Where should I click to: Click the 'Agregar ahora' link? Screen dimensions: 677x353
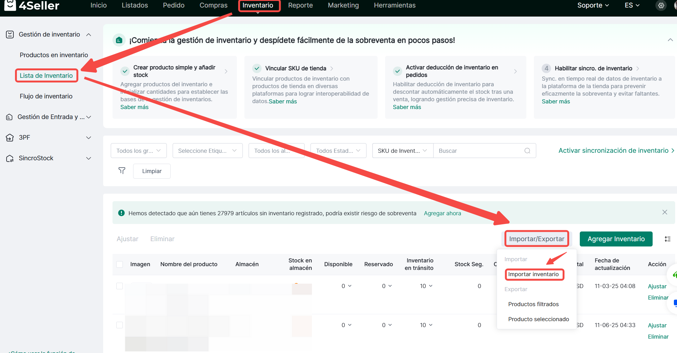coord(442,213)
